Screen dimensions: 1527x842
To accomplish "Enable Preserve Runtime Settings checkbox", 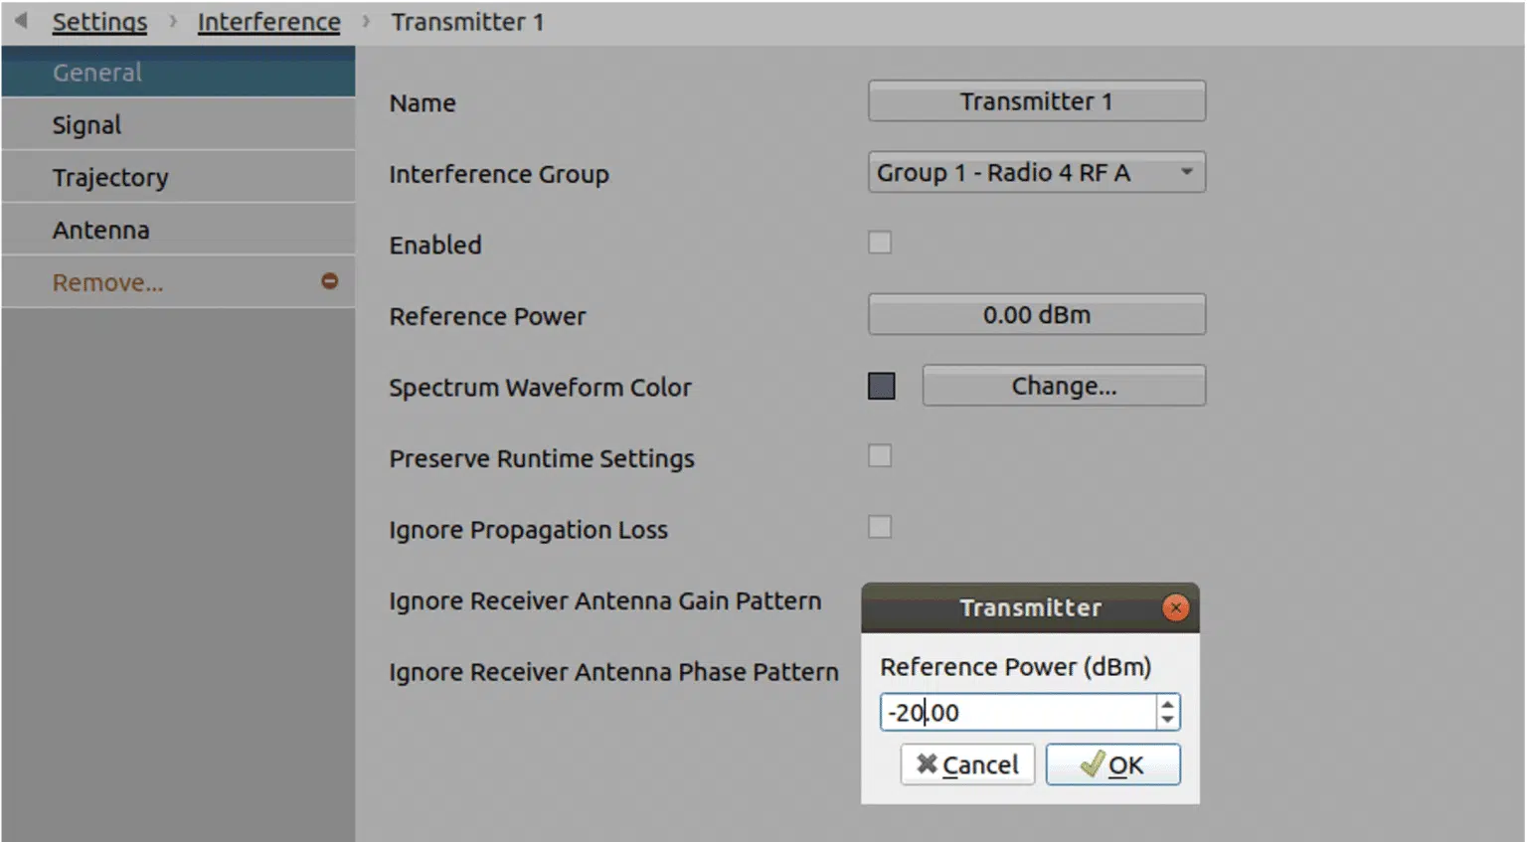I will (880, 455).
